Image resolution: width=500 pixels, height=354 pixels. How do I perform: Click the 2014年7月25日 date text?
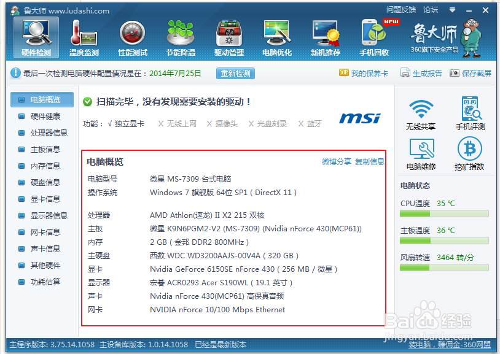point(175,73)
